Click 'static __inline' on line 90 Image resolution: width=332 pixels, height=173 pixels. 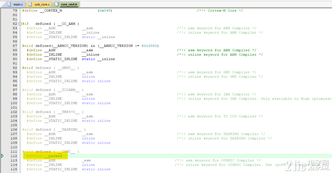coord(98,59)
